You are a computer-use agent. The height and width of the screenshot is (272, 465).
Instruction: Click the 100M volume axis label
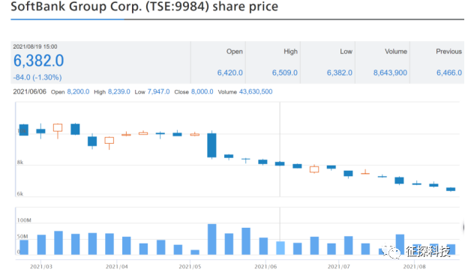pos(24,220)
